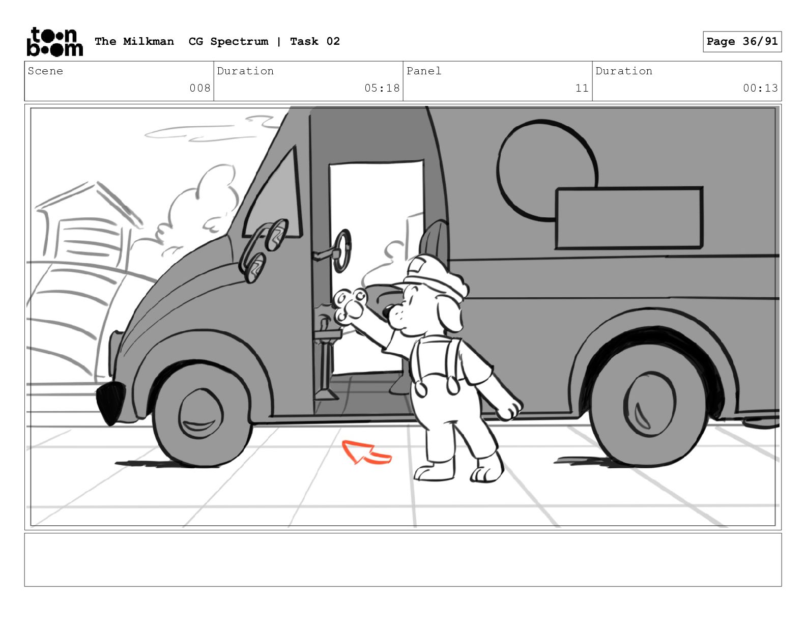Click the 'Scene' header label

pyautogui.click(x=45, y=71)
